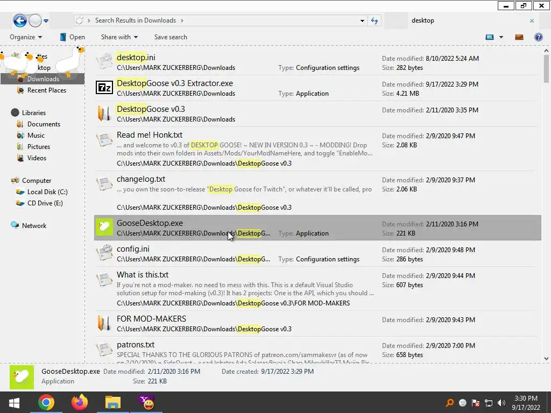The height and width of the screenshot is (413, 551).
Task: Open the Organize menu
Action: pos(26,37)
